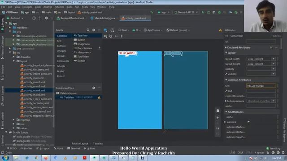Open the Tools menu

[85, 7]
